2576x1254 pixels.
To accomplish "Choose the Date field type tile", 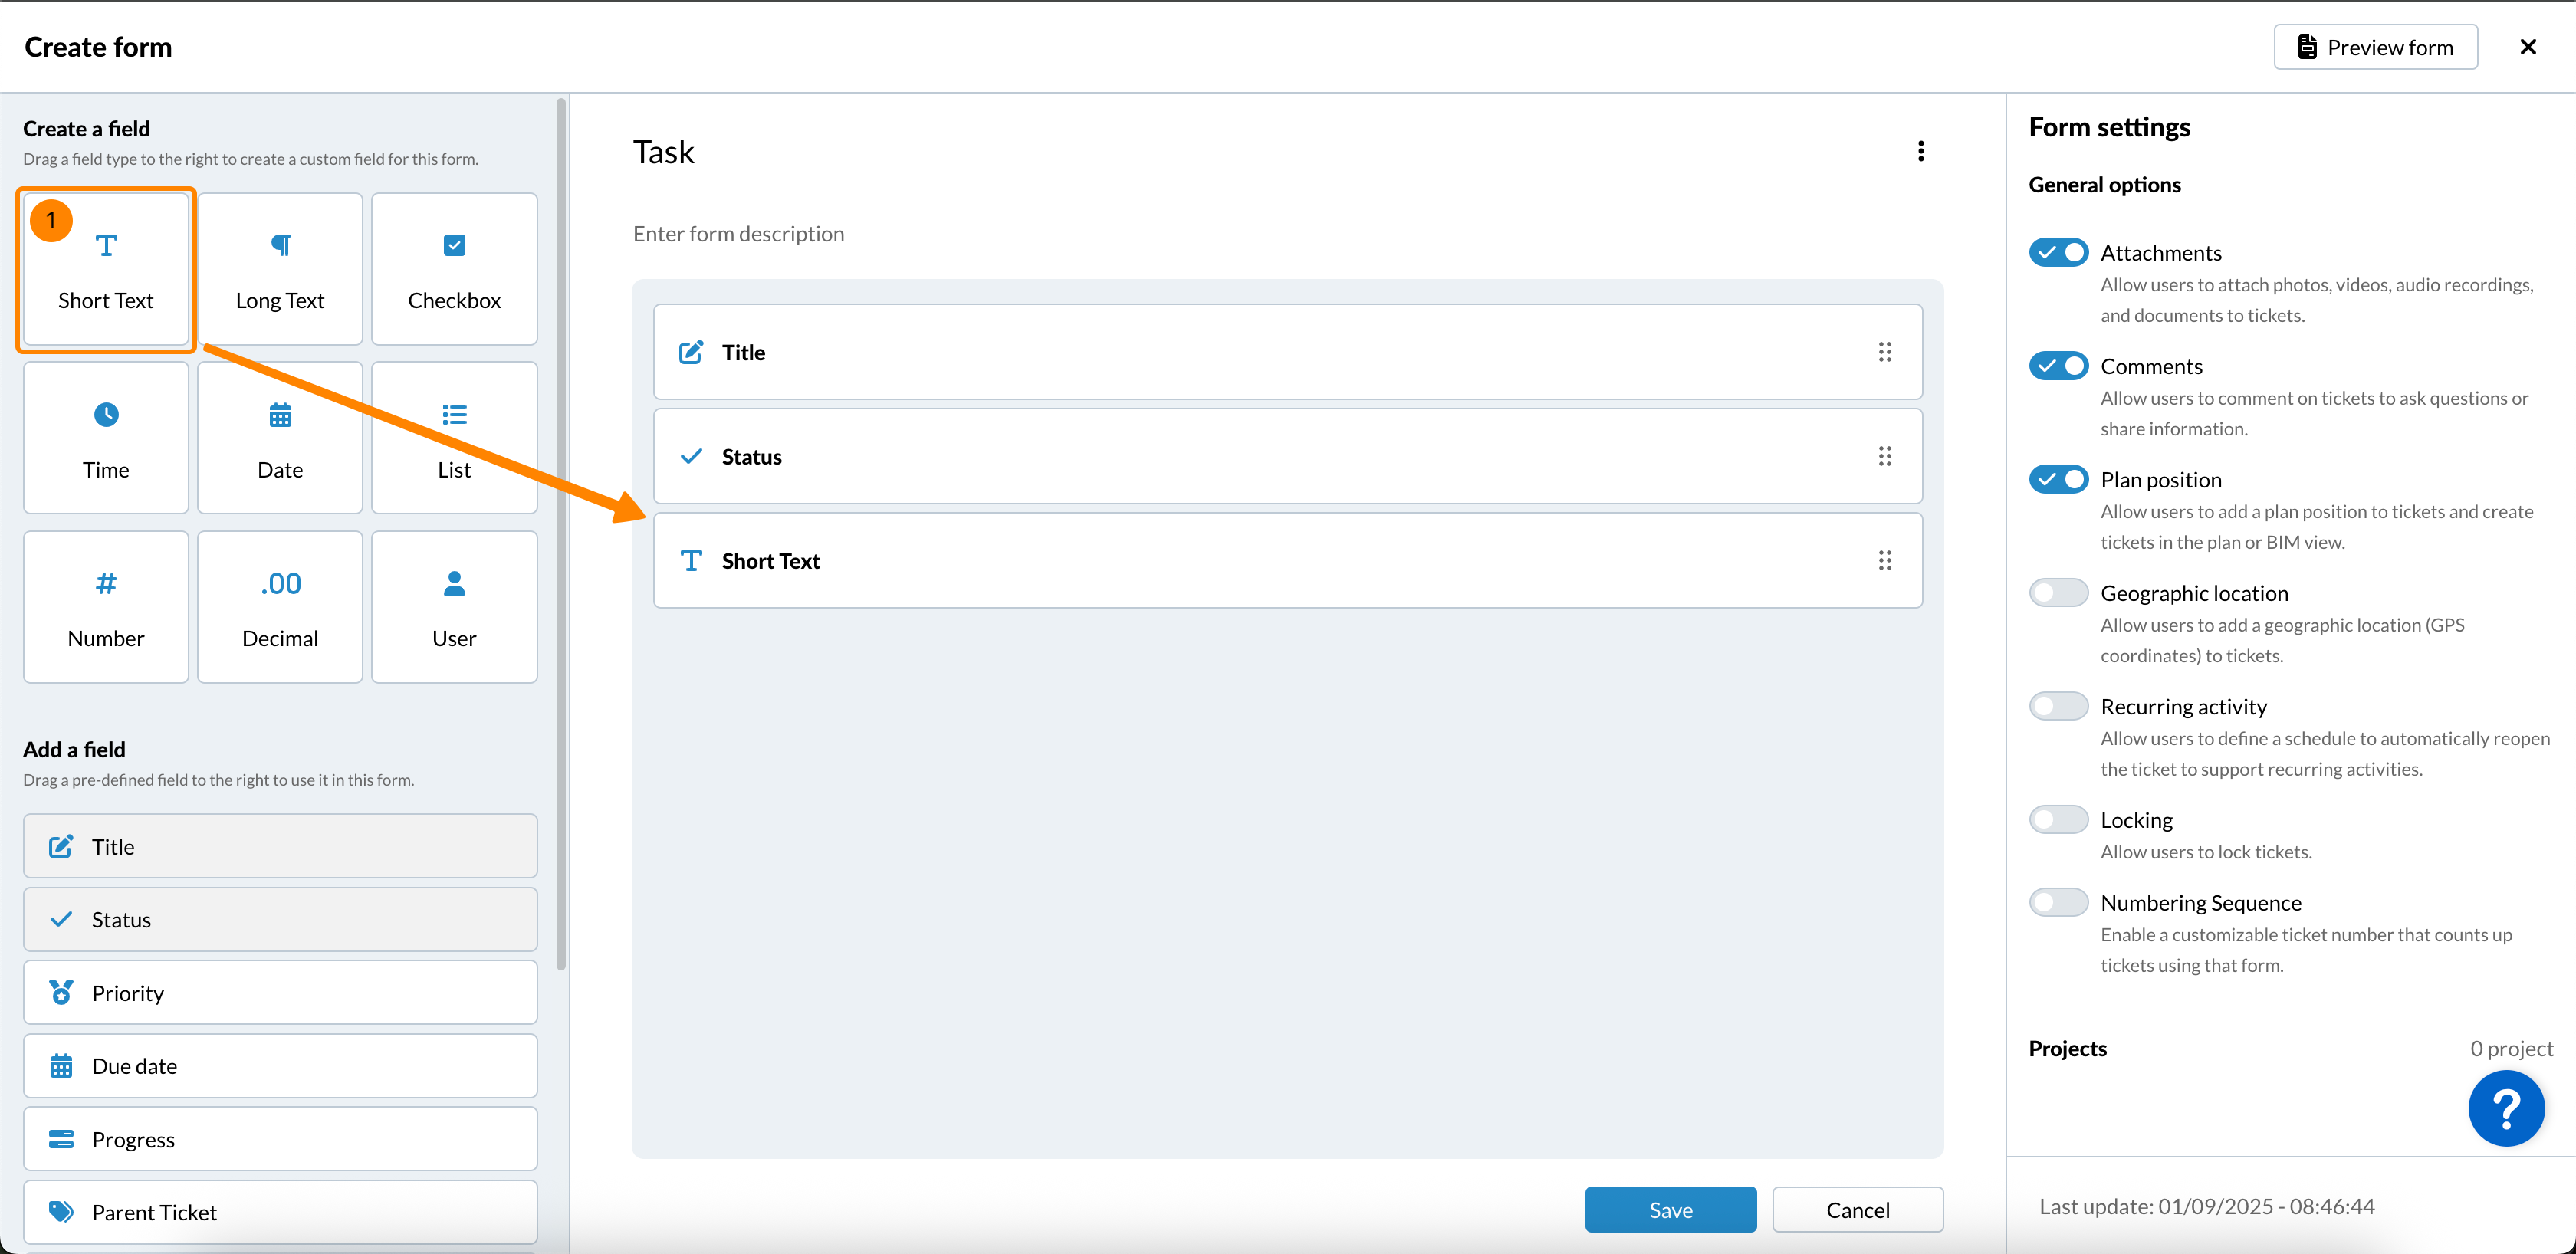I will 280,438.
